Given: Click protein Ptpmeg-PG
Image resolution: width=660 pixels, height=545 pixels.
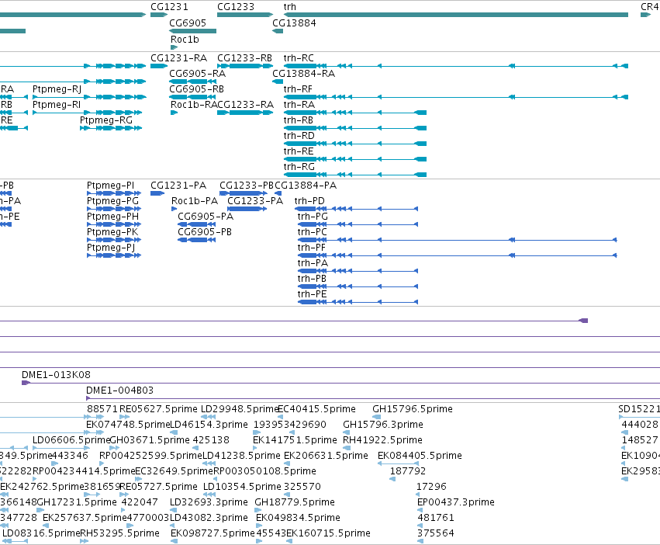Looking at the screenshot, I should click(x=112, y=202).
